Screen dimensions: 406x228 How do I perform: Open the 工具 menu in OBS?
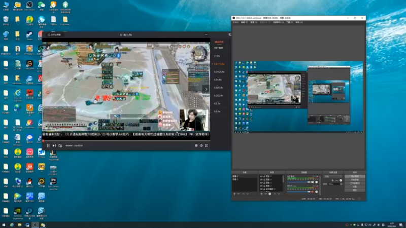[289, 22]
